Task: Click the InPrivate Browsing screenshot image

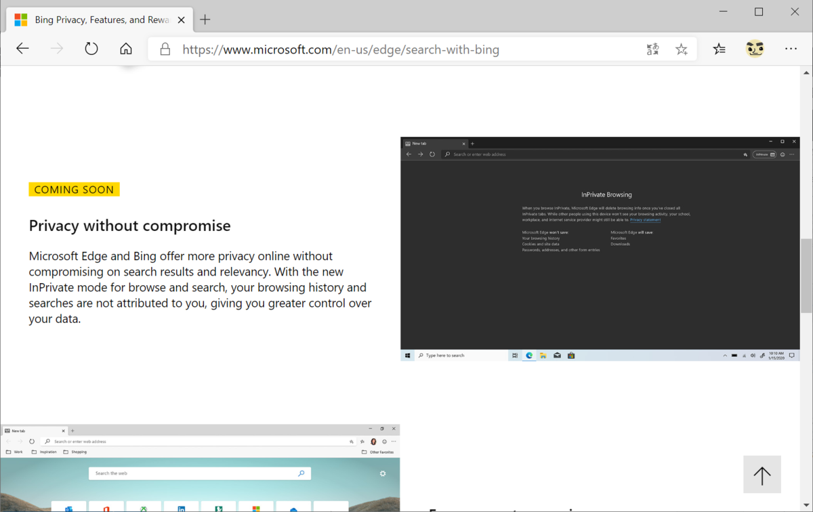Action: (x=600, y=249)
